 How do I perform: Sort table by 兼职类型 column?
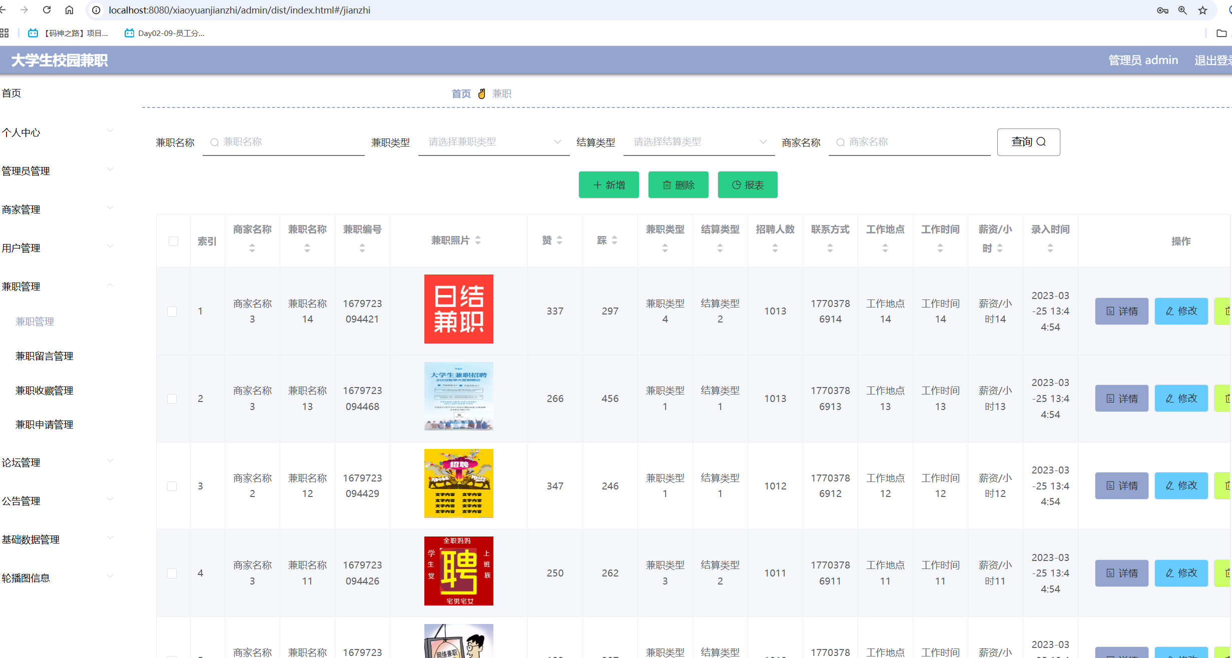click(x=665, y=247)
